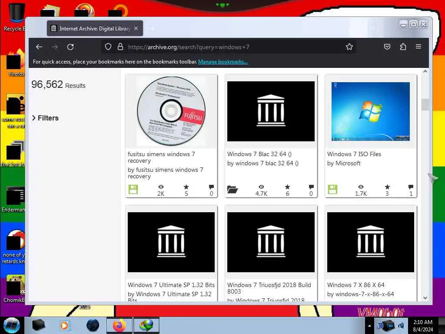Open a new browser tab
Image resolution: width=445 pixels, height=334 pixels.
(x=153, y=29)
